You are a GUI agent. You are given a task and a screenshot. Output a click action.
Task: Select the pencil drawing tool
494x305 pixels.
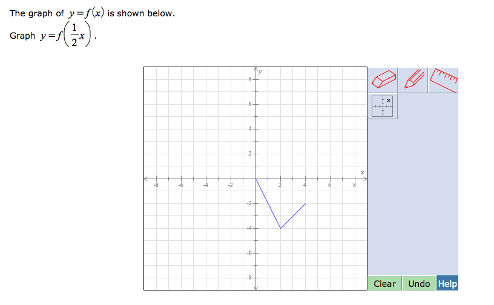[x=413, y=80]
